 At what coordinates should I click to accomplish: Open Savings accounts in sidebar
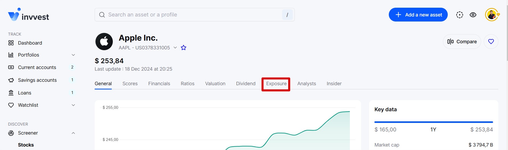pyautogui.click(x=37, y=80)
